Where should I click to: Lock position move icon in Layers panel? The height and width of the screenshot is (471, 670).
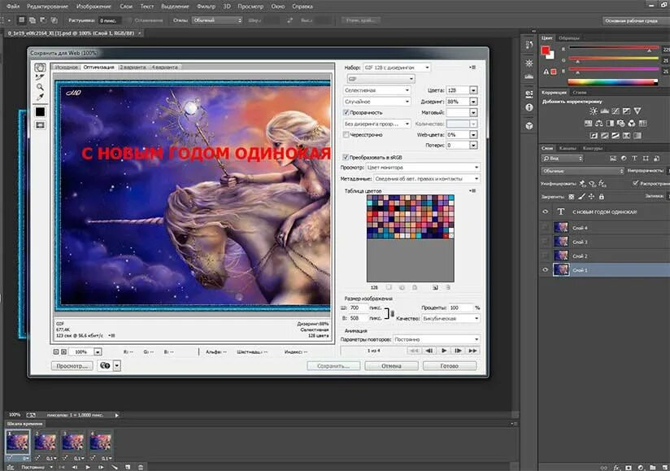(591, 197)
